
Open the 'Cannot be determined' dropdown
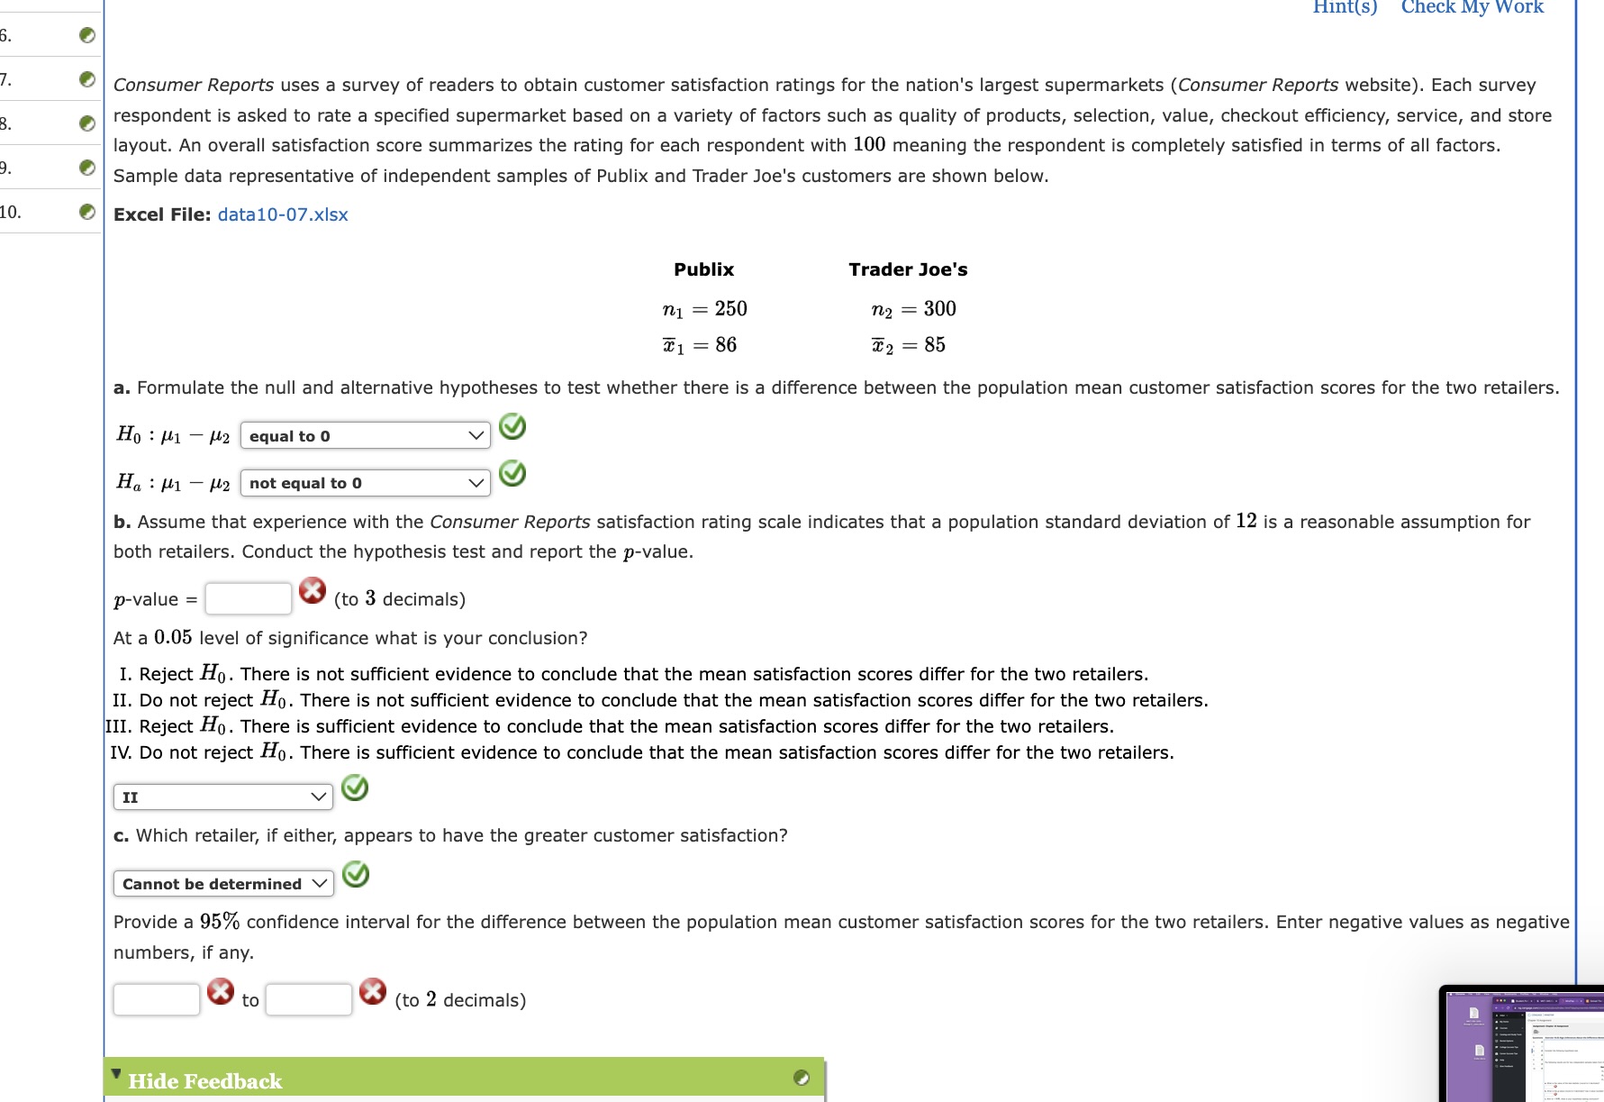pyautogui.click(x=222, y=883)
